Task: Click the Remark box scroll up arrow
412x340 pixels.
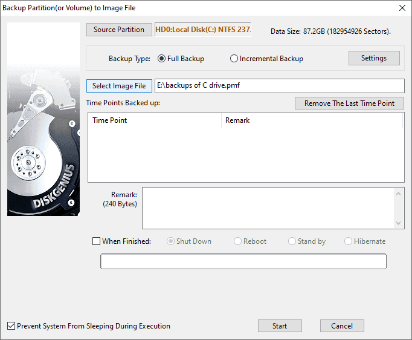Action: pos(399,194)
